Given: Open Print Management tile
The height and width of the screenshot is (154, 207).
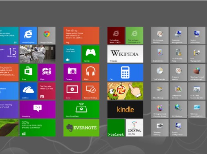Looking at the screenshot, I should click(197, 54).
